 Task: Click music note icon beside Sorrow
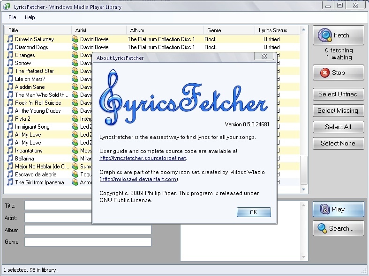click(10, 63)
